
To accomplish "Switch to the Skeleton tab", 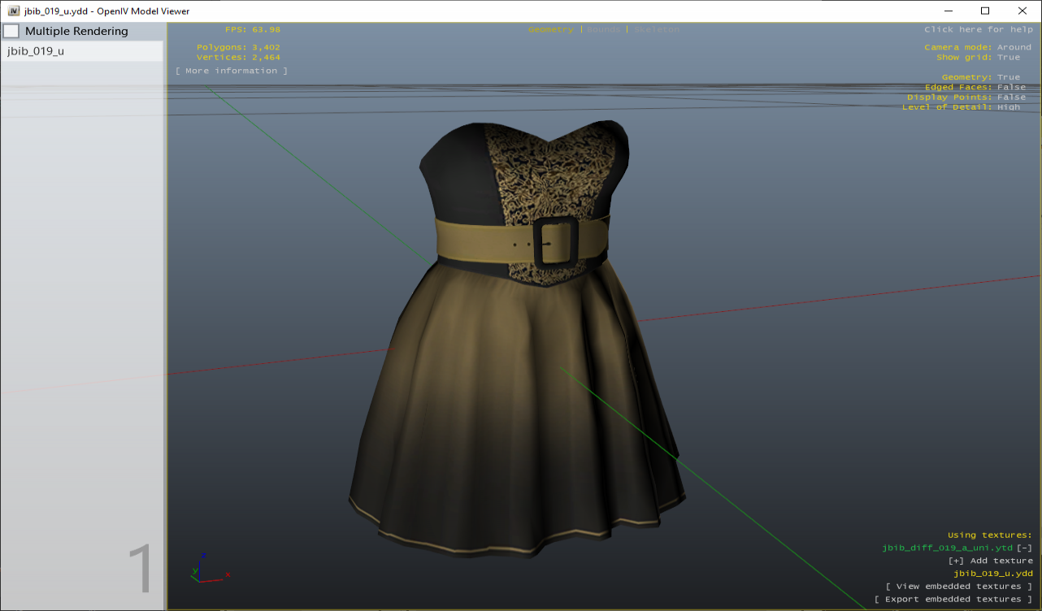I will (657, 28).
